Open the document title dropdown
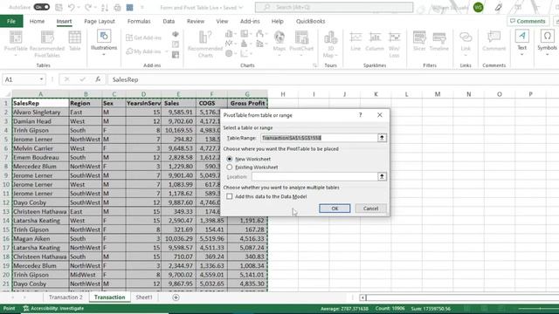This screenshot has width=559, height=314. 241,7
